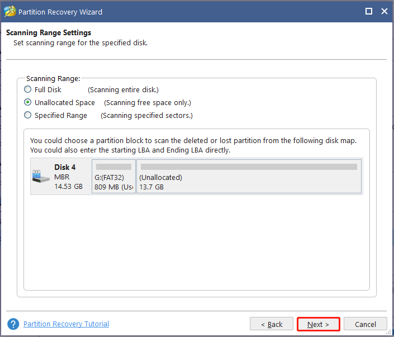Screen dimensions: 394x337
Task: Click the Scanning Range Settings heading
Action: pyautogui.click(x=49, y=32)
